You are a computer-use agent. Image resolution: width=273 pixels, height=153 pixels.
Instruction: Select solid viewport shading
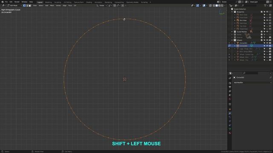(217, 6)
